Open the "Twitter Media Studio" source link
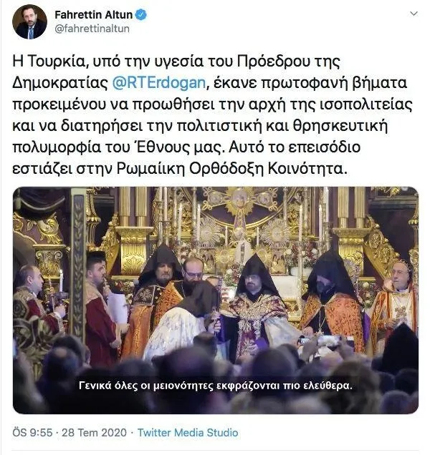430x455 pixels. (188, 433)
